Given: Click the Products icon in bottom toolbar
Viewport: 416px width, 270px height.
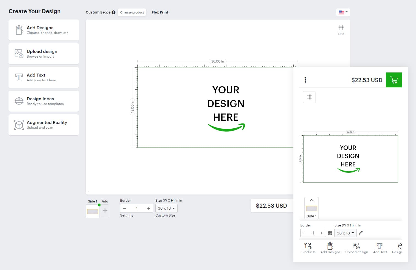Looking at the screenshot, I should (308, 247).
